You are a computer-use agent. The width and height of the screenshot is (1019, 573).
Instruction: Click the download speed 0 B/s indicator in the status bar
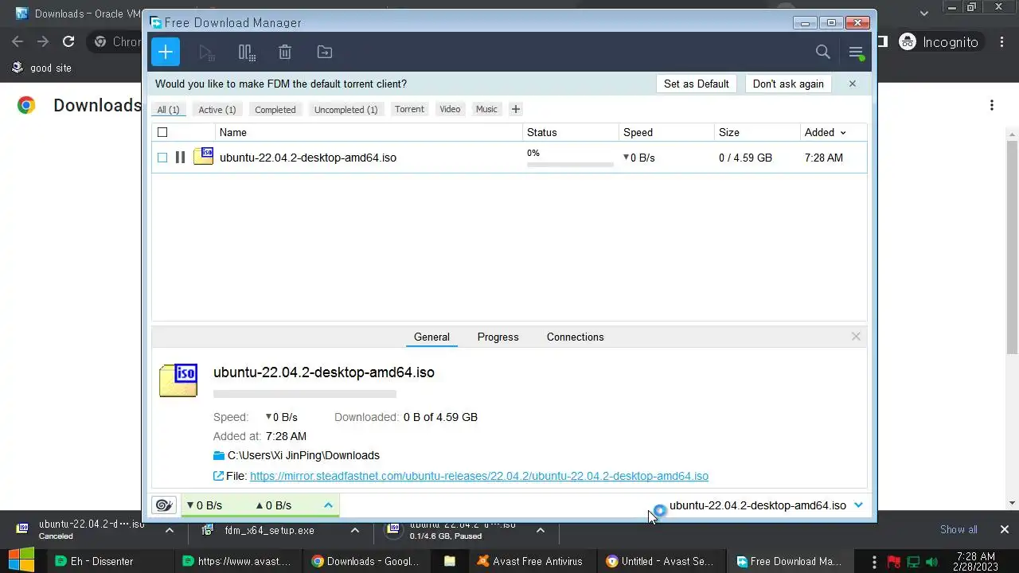(x=205, y=505)
